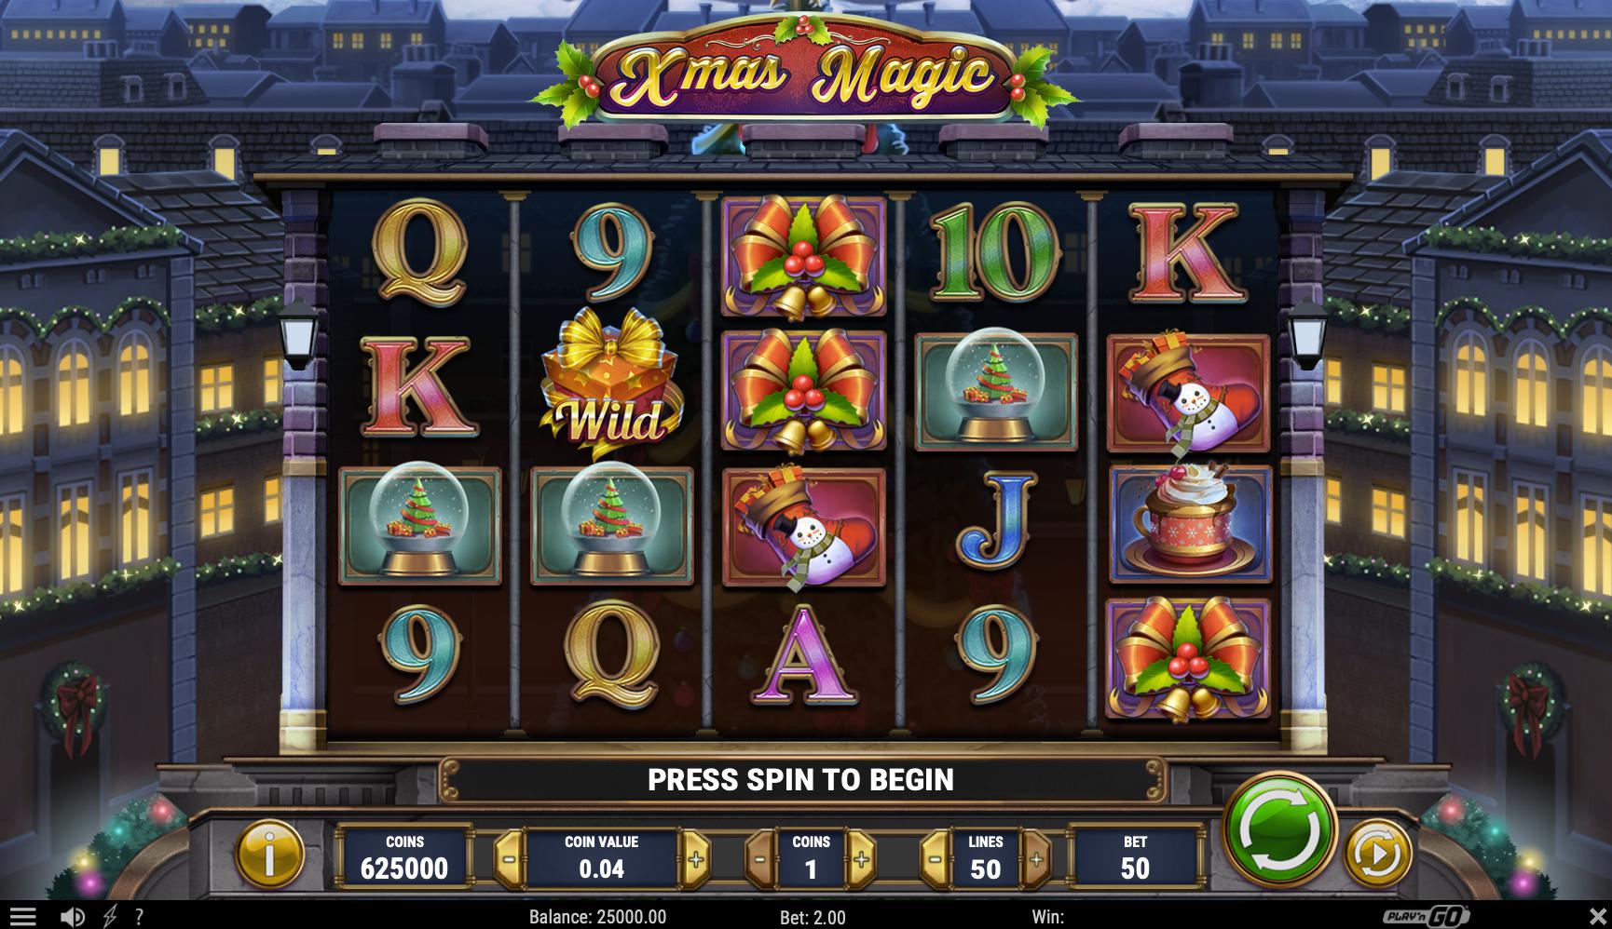Click the green Spin button

[x=1279, y=828]
